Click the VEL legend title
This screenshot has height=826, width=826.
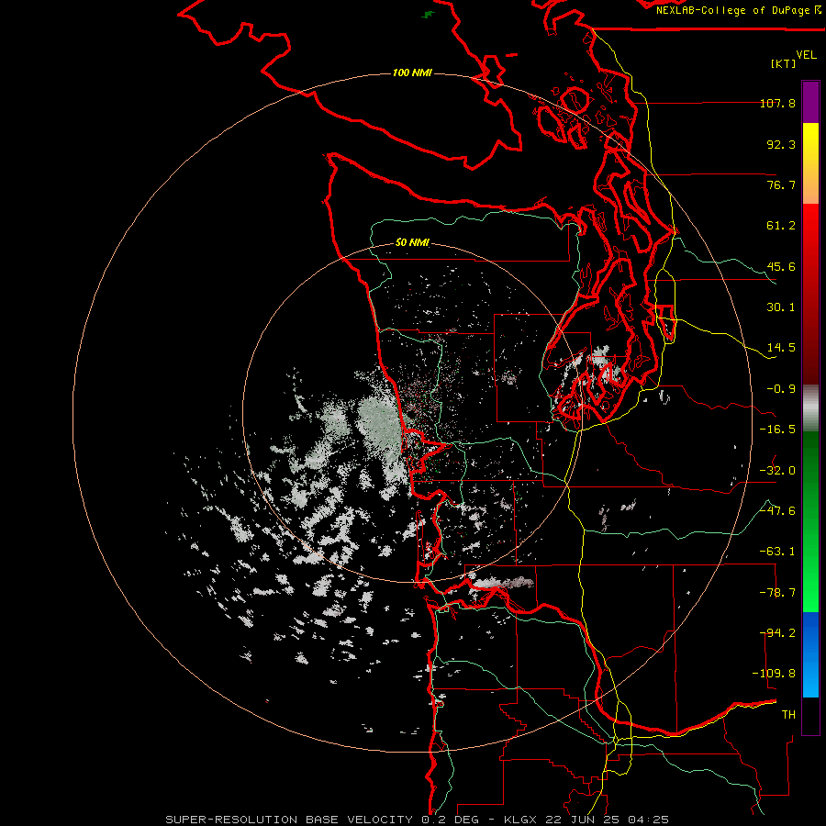[806, 55]
